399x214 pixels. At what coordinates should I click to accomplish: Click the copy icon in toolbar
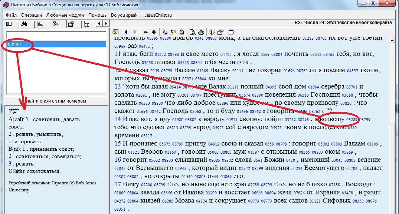165,32
